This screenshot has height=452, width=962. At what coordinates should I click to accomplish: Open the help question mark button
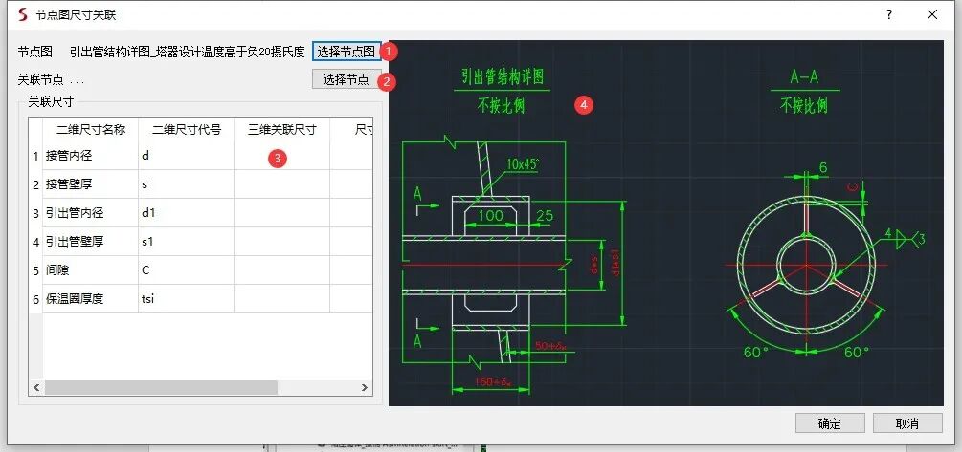(x=889, y=14)
